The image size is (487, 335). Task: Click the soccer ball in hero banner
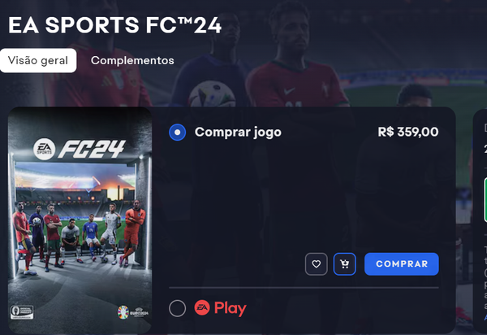pyautogui.click(x=212, y=94)
